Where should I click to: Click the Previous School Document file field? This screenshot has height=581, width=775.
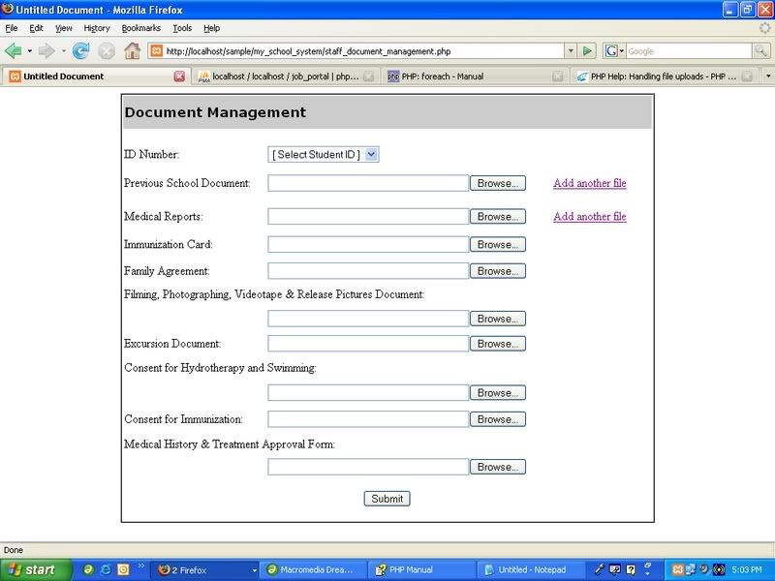pos(368,183)
